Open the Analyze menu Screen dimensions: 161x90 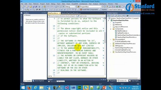coord(95,4)
